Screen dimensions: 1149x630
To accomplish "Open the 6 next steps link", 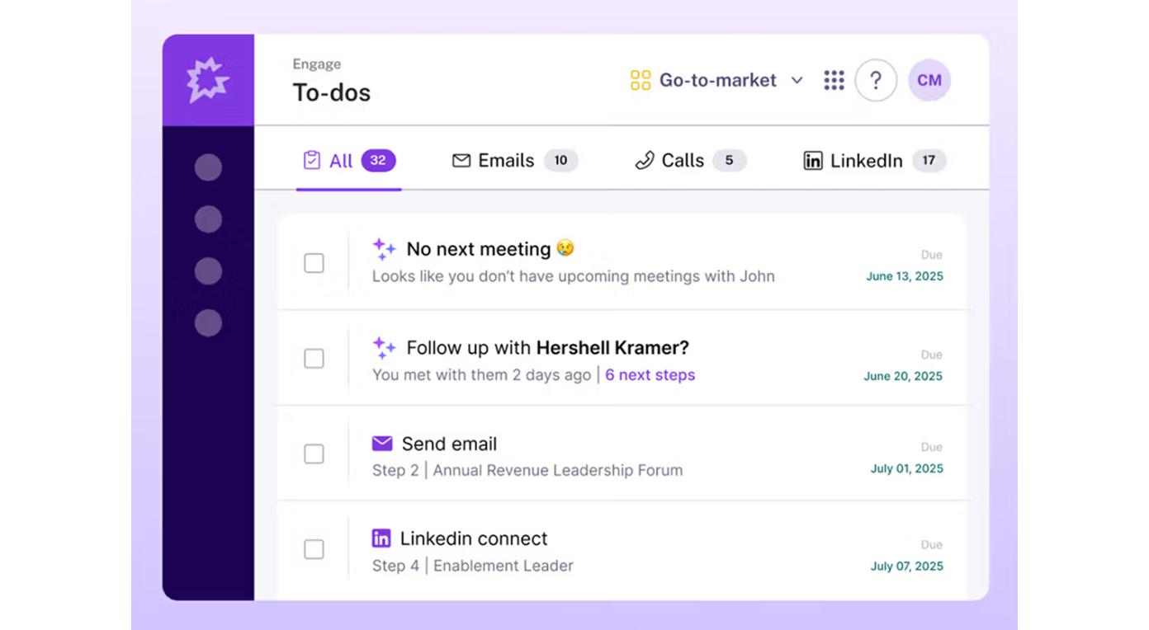I will tap(650, 375).
